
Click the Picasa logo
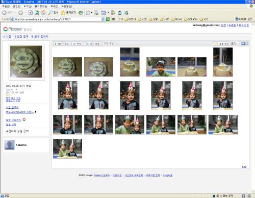(x=13, y=29)
